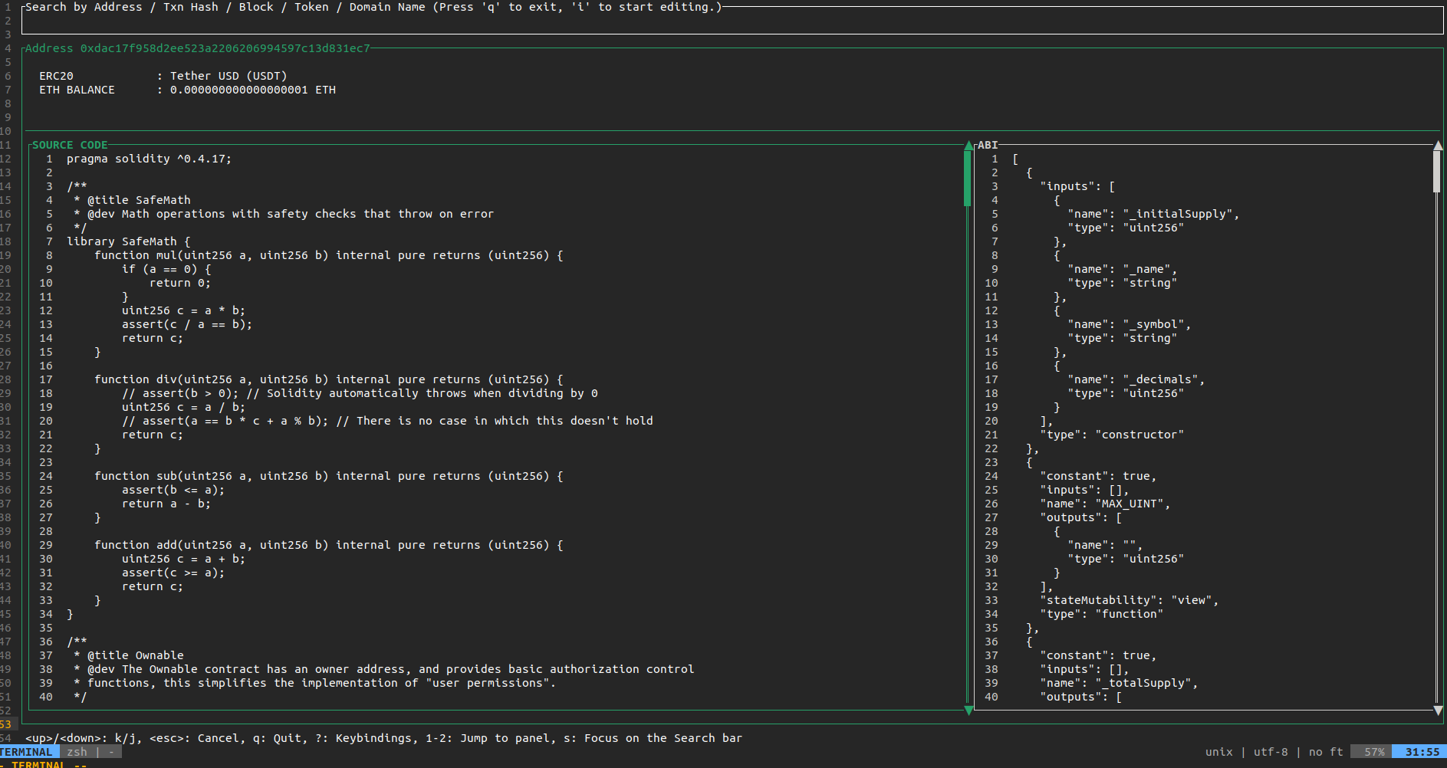Click the ABI panel scroll-down arrow
The image size is (1447, 768).
click(1438, 711)
